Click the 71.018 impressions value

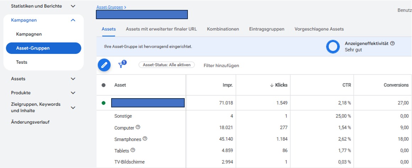click(226, 103)
